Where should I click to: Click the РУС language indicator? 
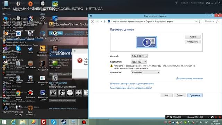pyautogui.click(x=206, y=122)
